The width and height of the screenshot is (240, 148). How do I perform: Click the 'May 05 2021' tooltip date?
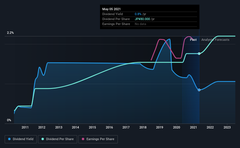click(x=111, y=9)
